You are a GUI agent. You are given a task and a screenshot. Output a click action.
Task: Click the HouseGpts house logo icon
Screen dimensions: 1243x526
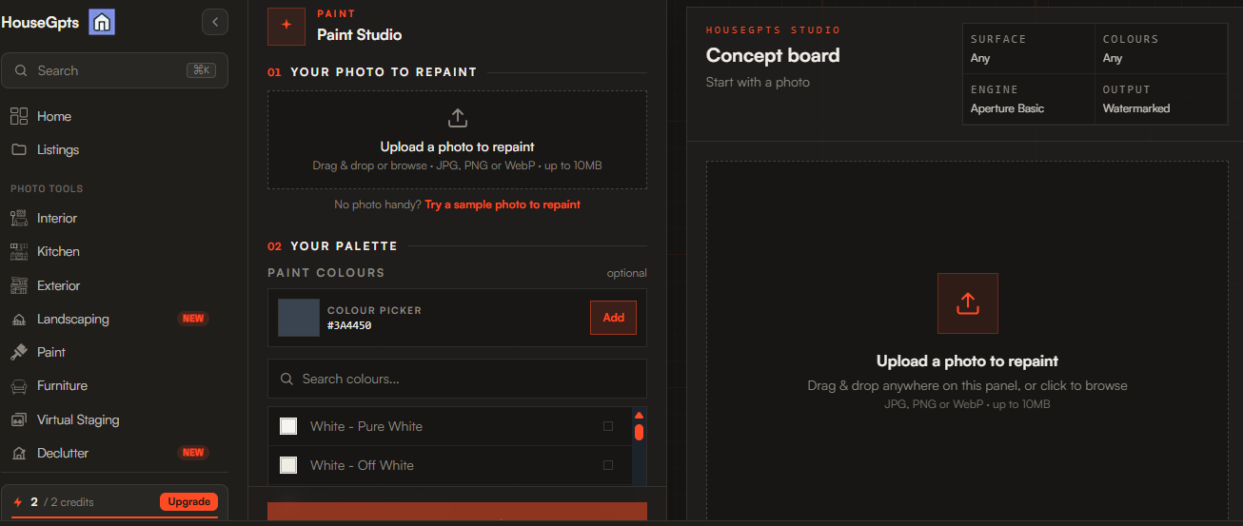click(x=102, y=22)
